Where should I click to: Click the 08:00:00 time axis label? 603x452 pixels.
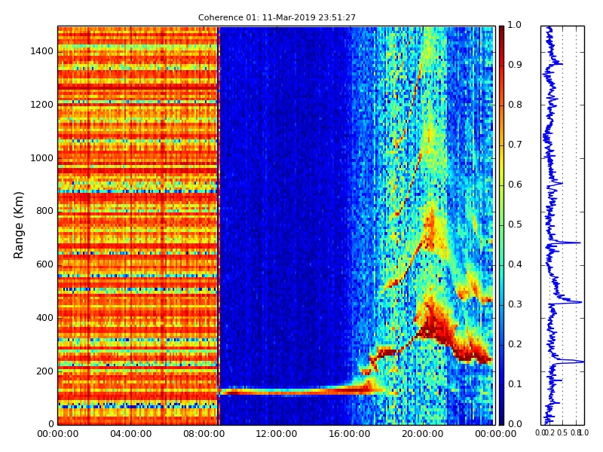pyautogui.click(x=204, y=434)
